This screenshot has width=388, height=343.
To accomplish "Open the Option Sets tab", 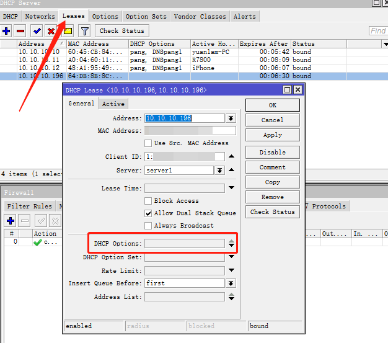I will click(x=146, y=17).
